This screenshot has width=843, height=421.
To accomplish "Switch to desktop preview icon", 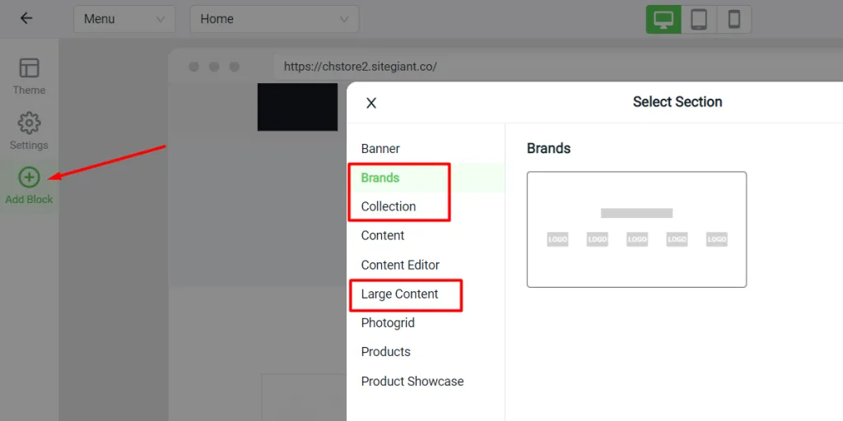I will (x=664, y=19).
